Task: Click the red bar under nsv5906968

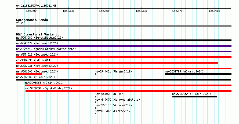Action: (x=128, y=85)
